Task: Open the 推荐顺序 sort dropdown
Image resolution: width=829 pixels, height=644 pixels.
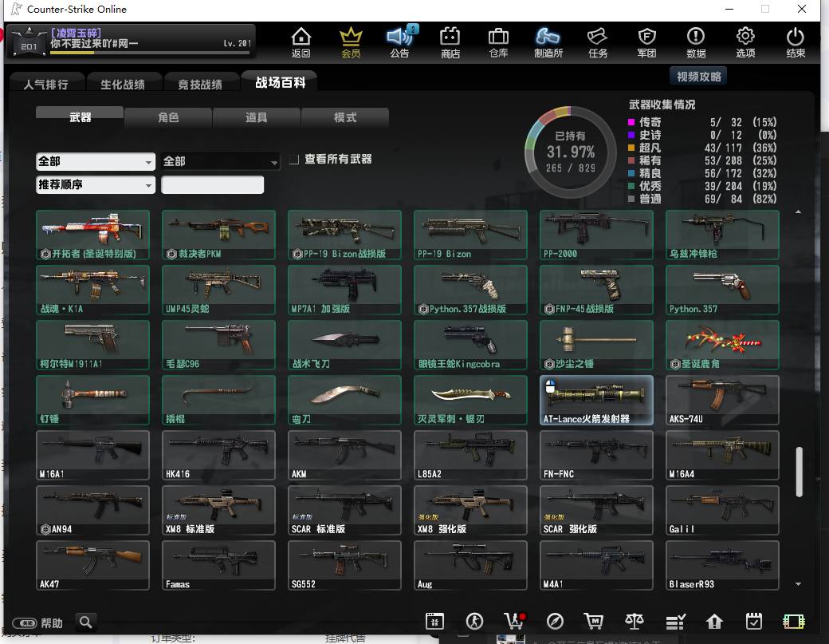Action: (x=96, y=184)
